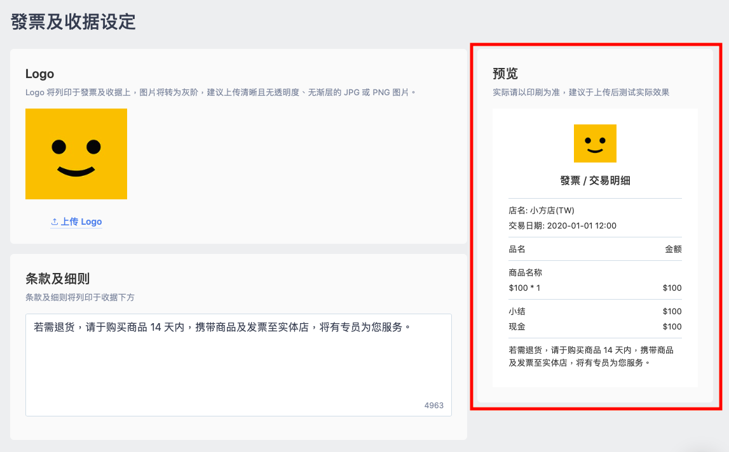This screenshot has height=452, width=729.
Task: Click the 条款及细则 section heading
Action: [x=58, y=279]
